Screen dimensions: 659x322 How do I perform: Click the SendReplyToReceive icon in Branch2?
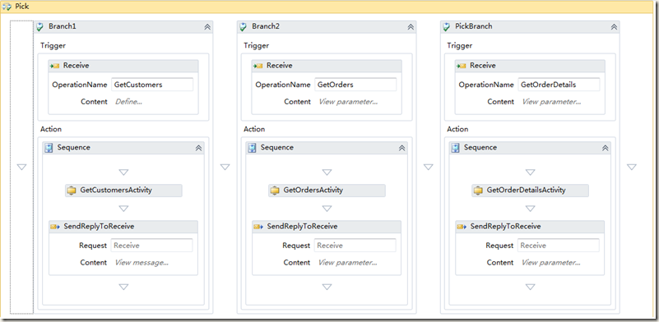coord(258,227)
